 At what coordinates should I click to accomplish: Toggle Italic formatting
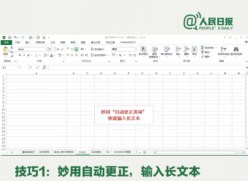tap(24, 55)
